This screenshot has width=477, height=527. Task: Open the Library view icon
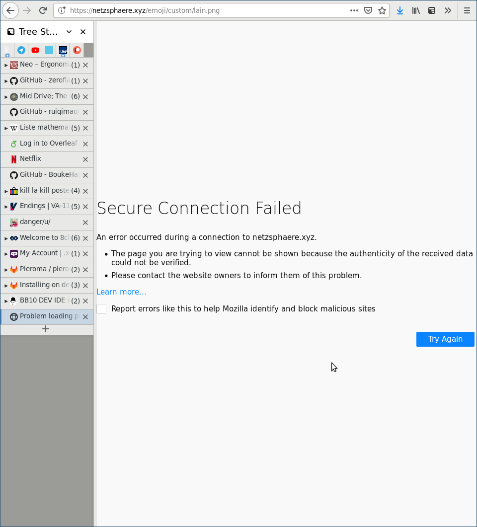pyautogui.click(x=416, y=10)
